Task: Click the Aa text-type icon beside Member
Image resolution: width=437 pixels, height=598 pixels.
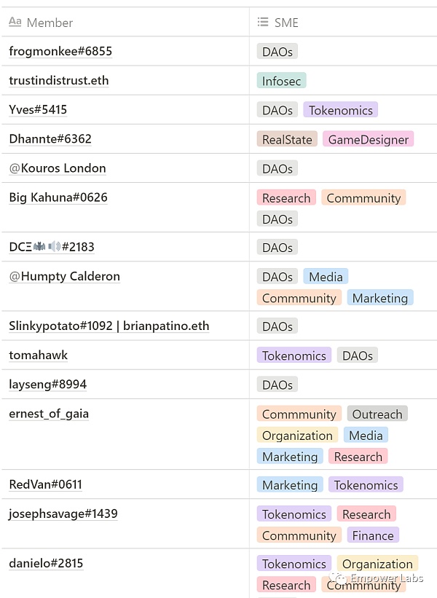Action: 16,22
